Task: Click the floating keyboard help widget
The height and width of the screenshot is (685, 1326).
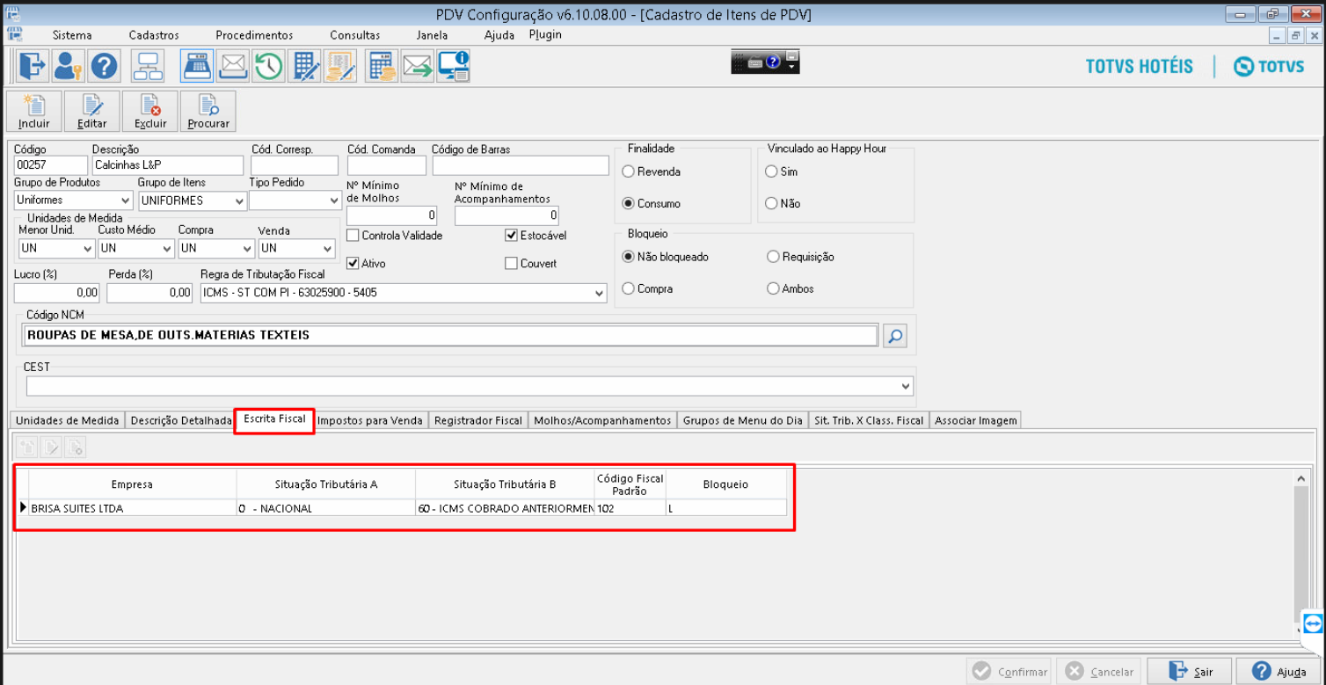Action: (x=765, y=62)
